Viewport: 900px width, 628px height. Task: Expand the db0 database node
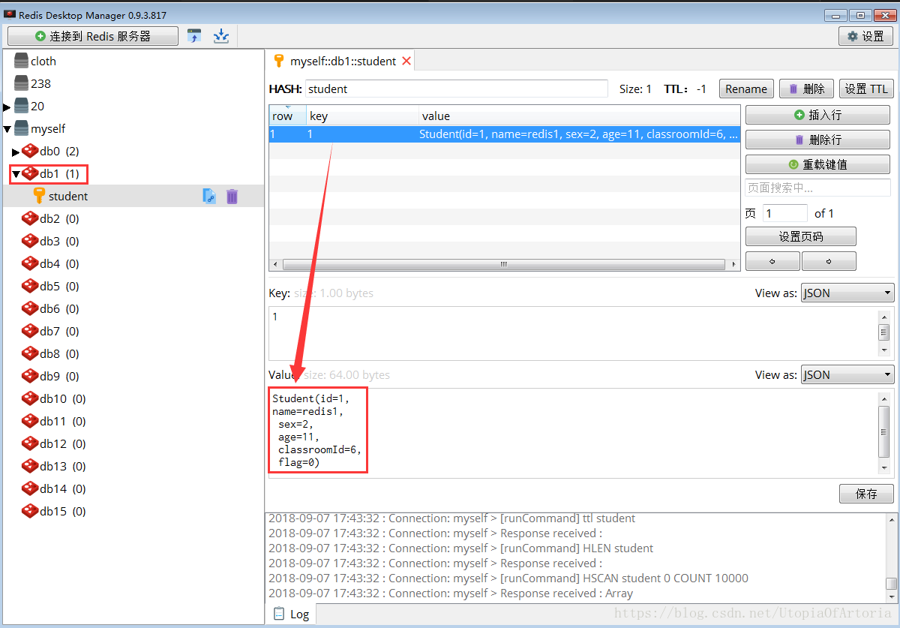(16, 152)
